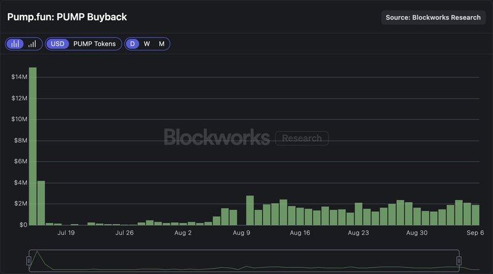Click the $6M y-axis label
This screenshot has height=274, width=493.
pos(20,161)
